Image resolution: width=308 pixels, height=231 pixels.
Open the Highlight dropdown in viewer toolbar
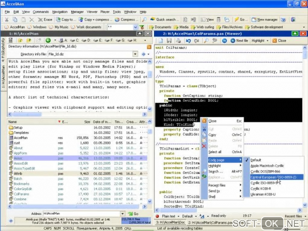tap(260, 41)
